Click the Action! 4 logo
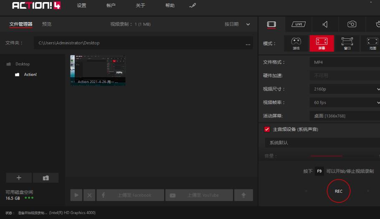380x219 pixels. click(36, 5)
